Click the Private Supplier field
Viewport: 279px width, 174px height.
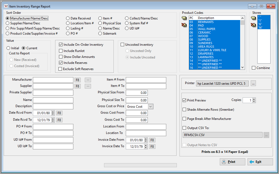coord(53,93)
